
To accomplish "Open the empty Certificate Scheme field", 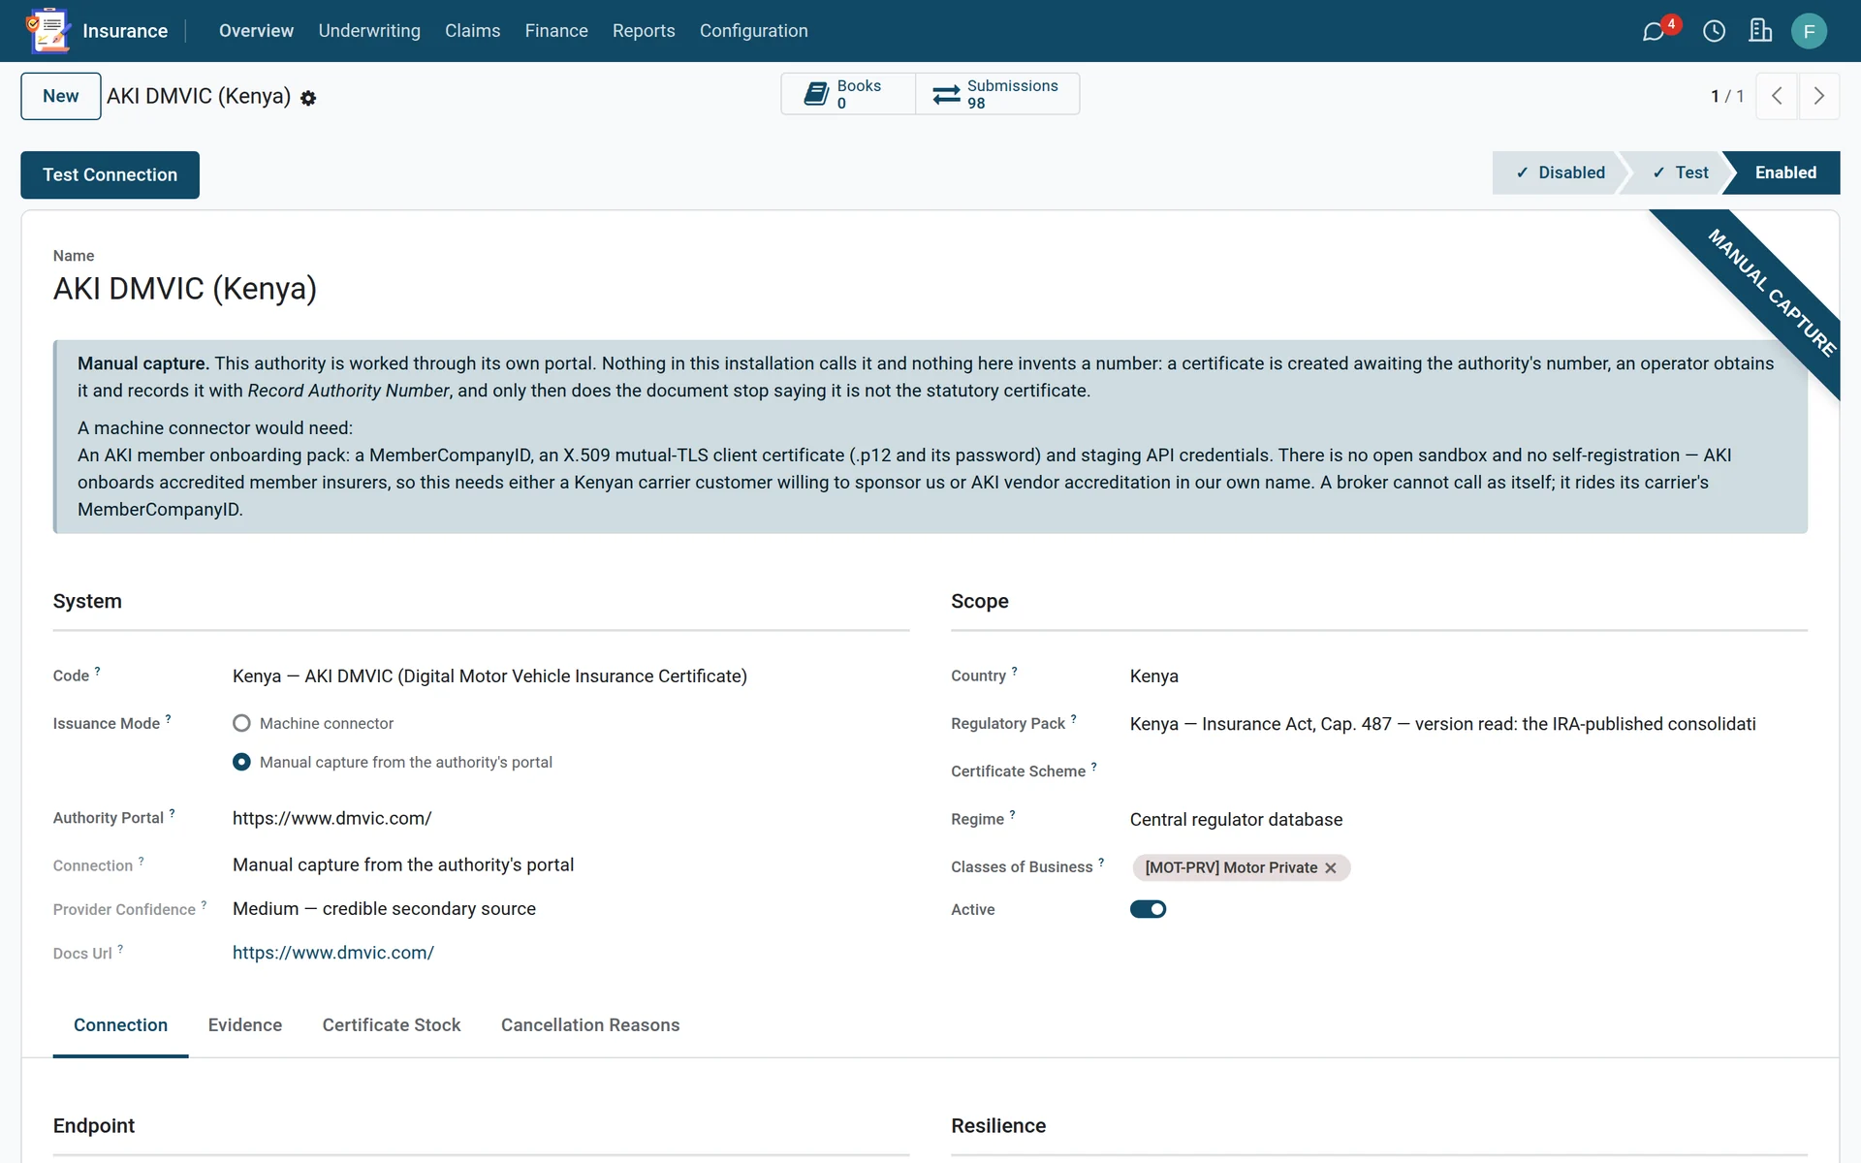I will 1468,771.
